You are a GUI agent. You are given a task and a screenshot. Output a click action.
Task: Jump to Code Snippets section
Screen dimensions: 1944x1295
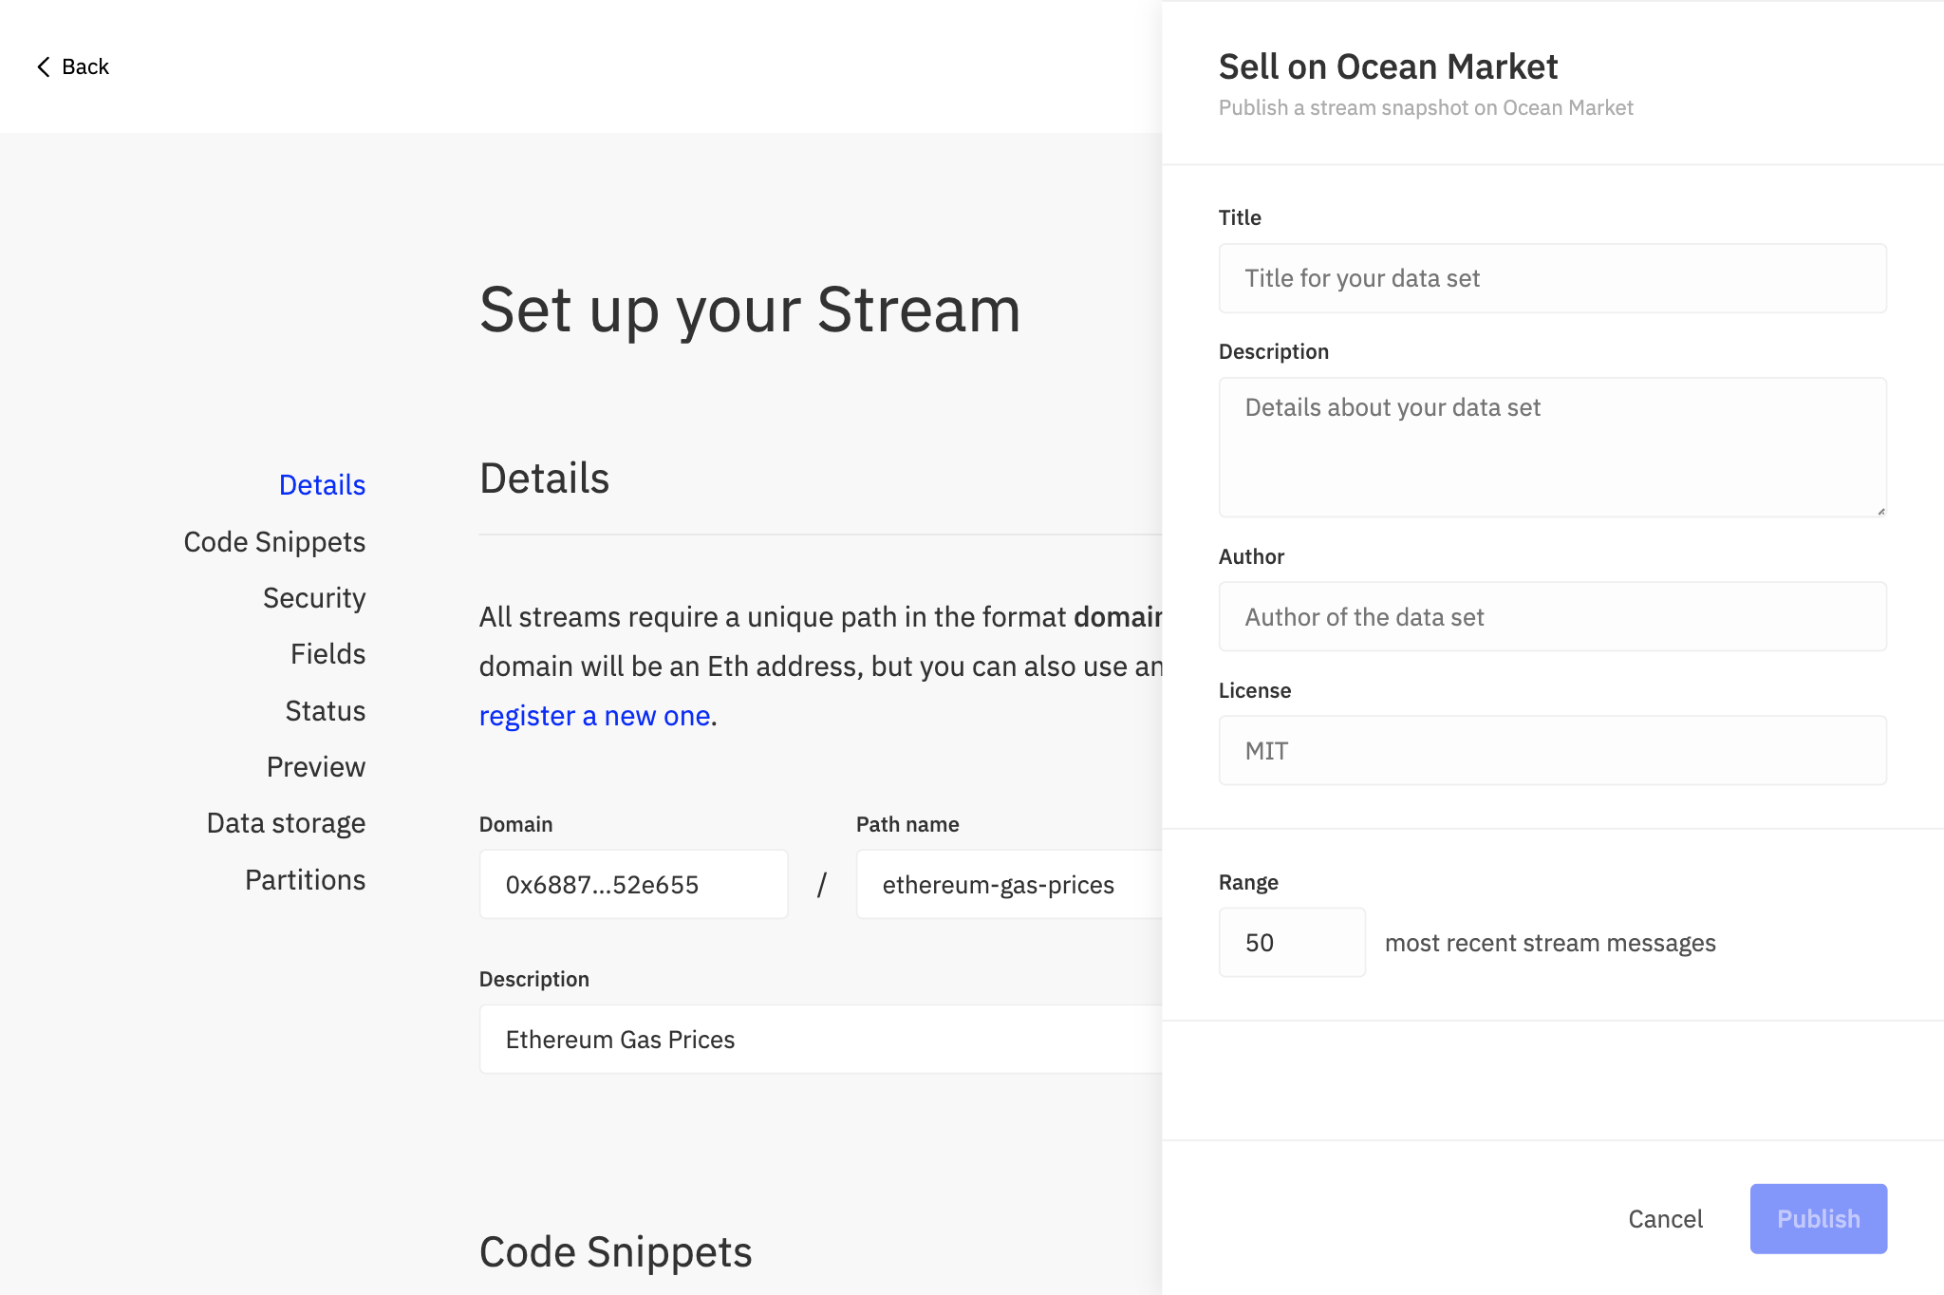coord(274,542)
